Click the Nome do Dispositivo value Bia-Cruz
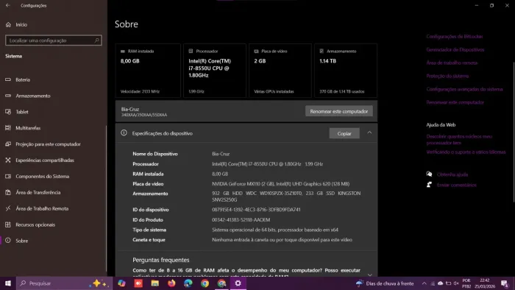Screen dimensions: 515x290 click(221, 154)
